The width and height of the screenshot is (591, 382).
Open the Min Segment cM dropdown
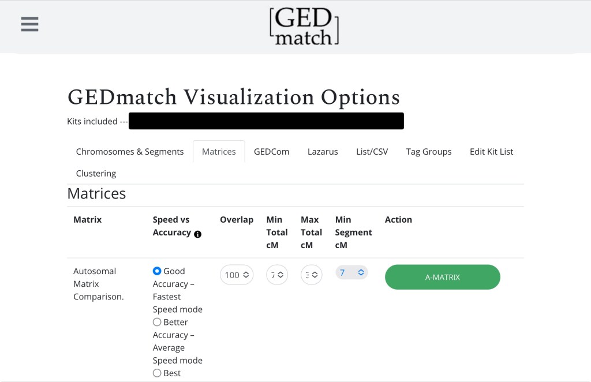point(351,272)
